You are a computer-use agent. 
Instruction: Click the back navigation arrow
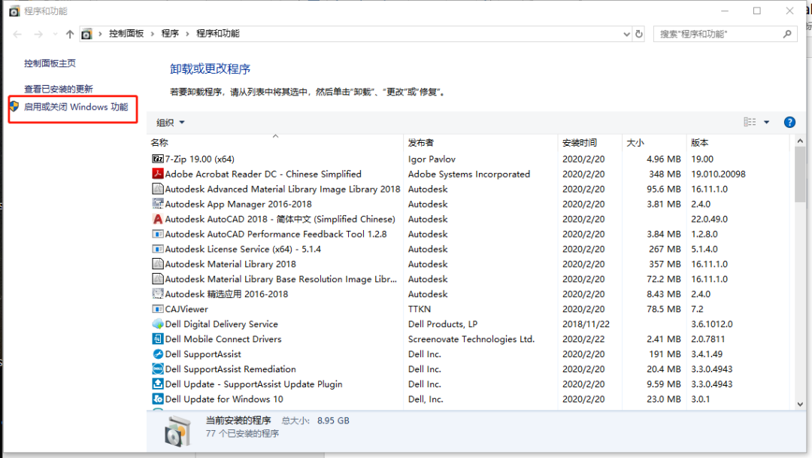click(x=17, y=34)
